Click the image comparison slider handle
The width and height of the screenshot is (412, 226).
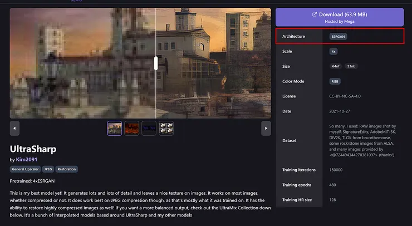156,63
